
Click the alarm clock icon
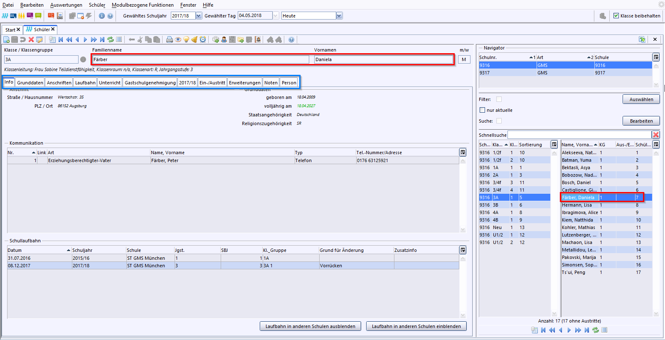(203, 39)
